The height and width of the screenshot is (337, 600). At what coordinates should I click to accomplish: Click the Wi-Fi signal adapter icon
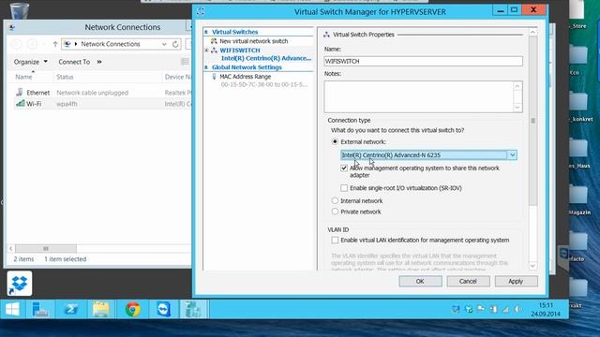[21, 103]
